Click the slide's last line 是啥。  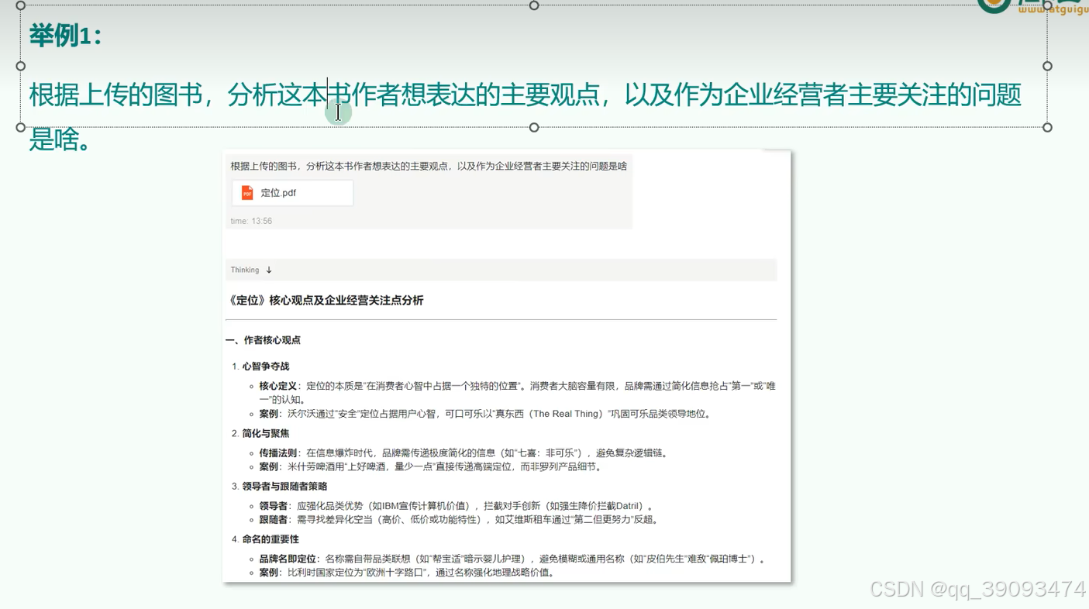pyautogui.click(x=59, y=140)
